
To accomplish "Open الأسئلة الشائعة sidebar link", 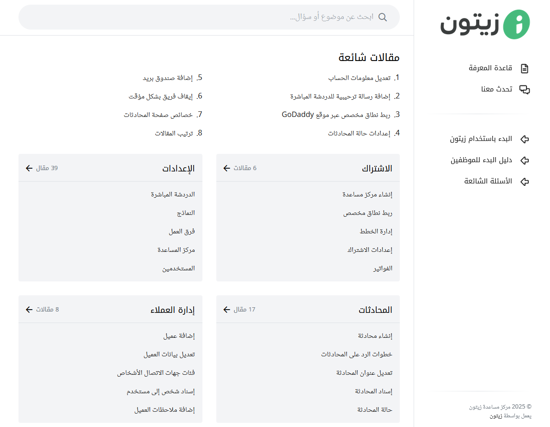I will coord(488,181).
